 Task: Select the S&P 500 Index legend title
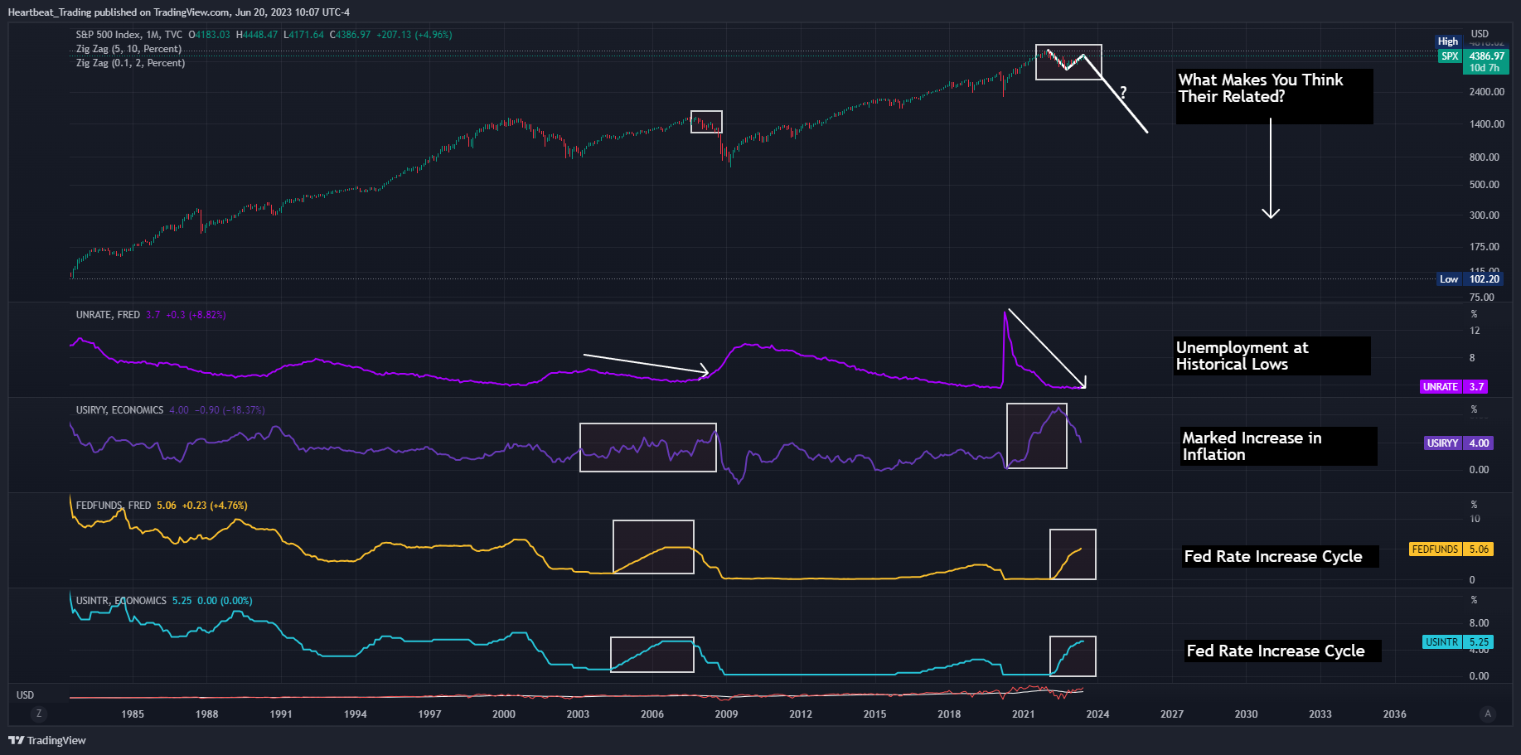pos(129,35)
